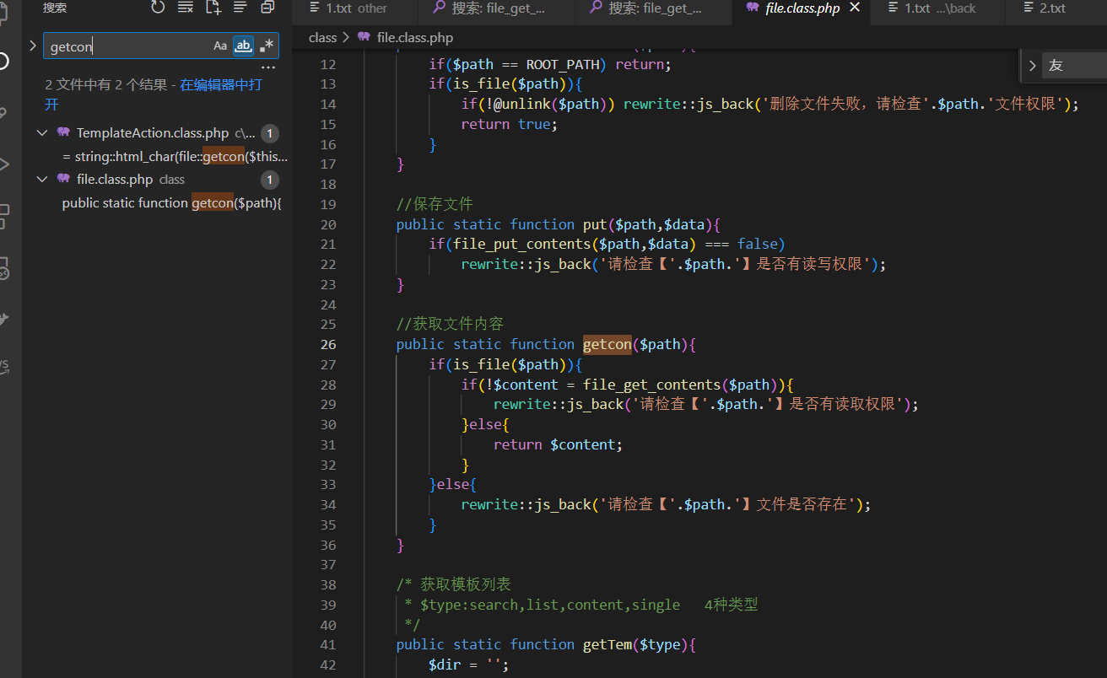This screenshot has width=1107, height=678.
Task: Click line number 26 in the gutter
Action: coord(327,344)
